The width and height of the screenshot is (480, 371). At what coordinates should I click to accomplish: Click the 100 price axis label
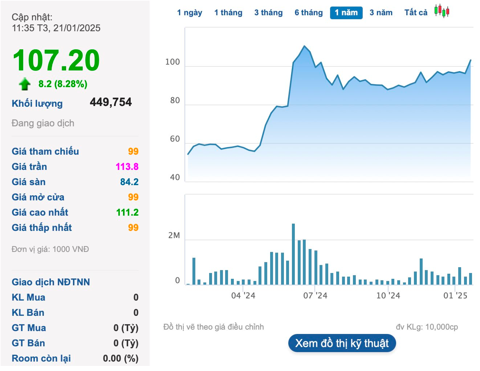pyautogui.click(x=172, y=62)
